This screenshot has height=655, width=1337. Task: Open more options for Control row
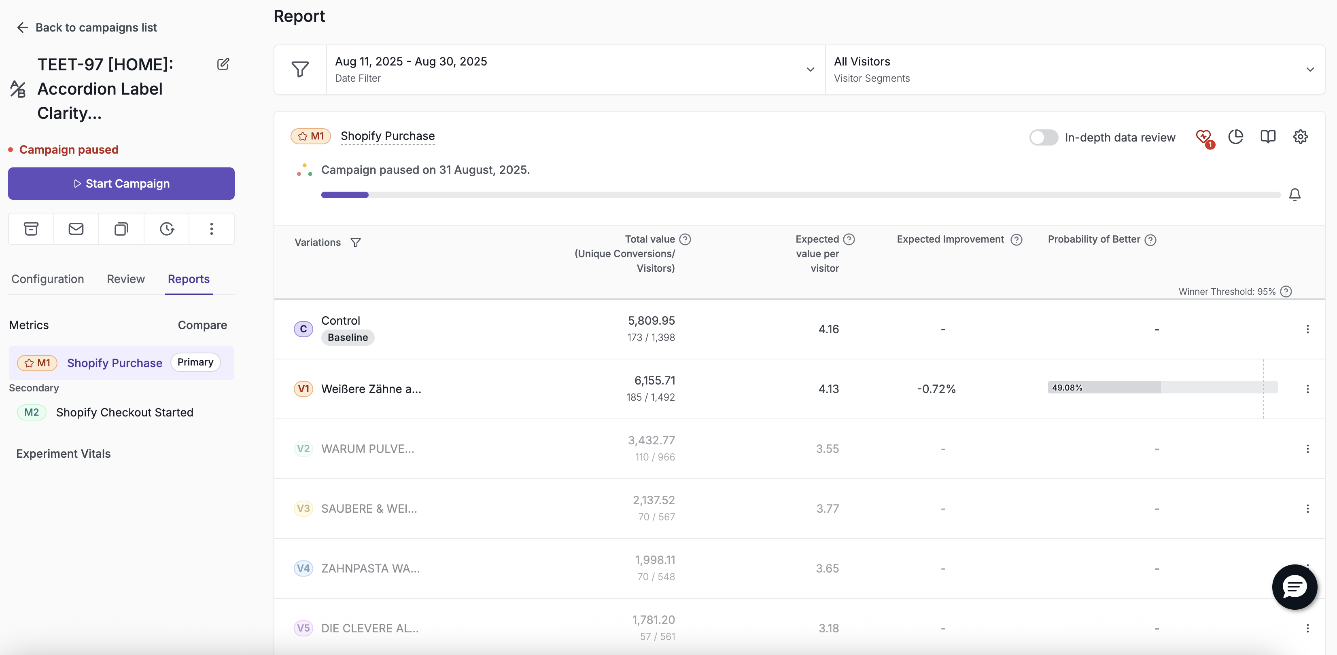pyautogui.click(x=1307, y=329)
